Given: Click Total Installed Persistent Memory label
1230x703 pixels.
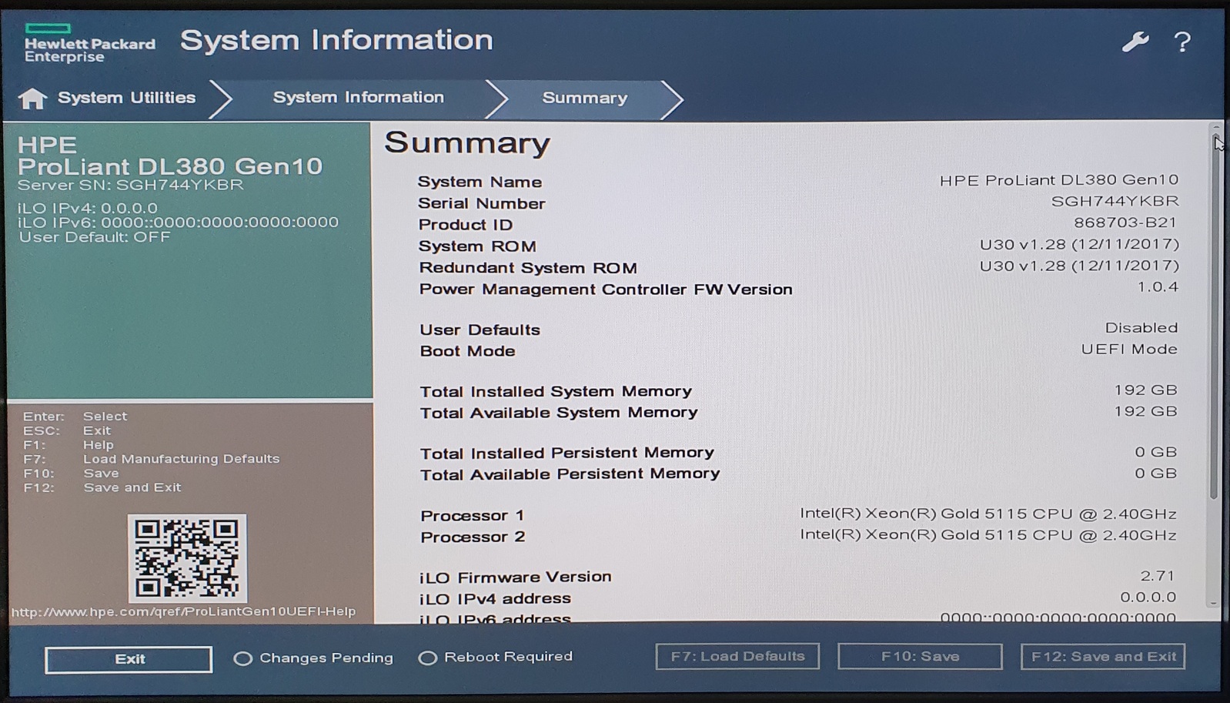Looking at the screenshot, I should point(567,453).
